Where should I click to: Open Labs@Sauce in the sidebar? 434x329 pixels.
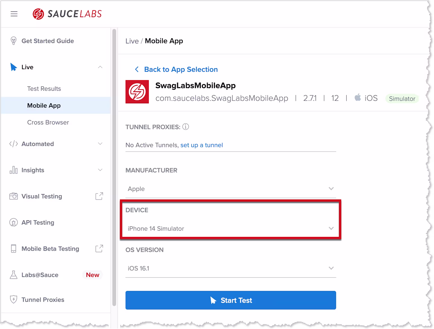coord(40,275)
